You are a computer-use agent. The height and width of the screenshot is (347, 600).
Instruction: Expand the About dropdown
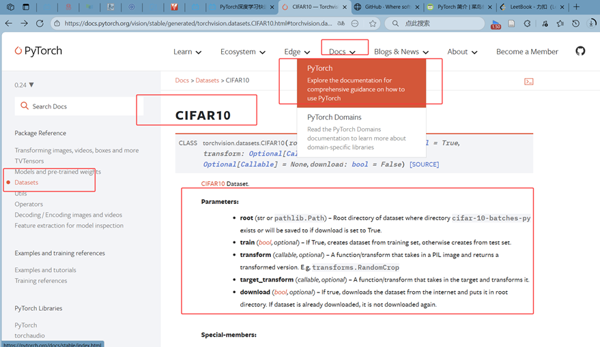coord(462,52)
